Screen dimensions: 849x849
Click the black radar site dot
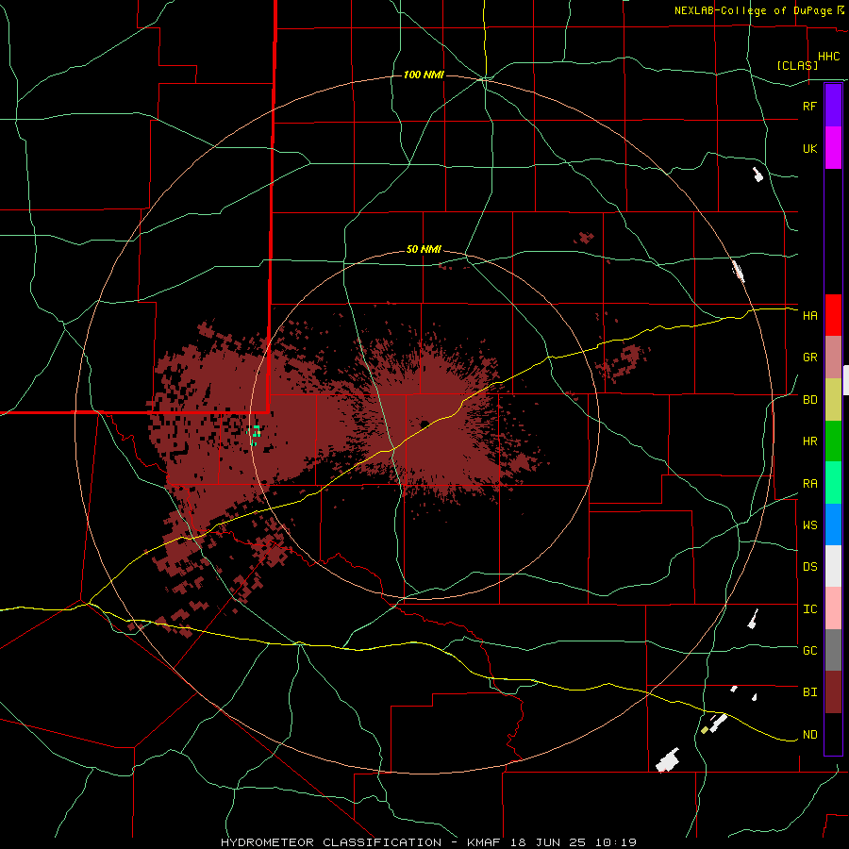pyautogui.click(x=424, y=424)
